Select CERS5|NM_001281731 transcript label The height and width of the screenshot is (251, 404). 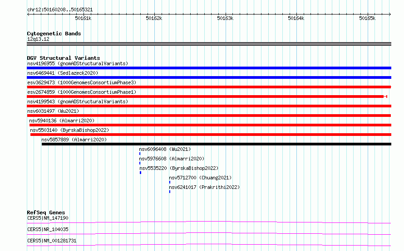(52, 241)
